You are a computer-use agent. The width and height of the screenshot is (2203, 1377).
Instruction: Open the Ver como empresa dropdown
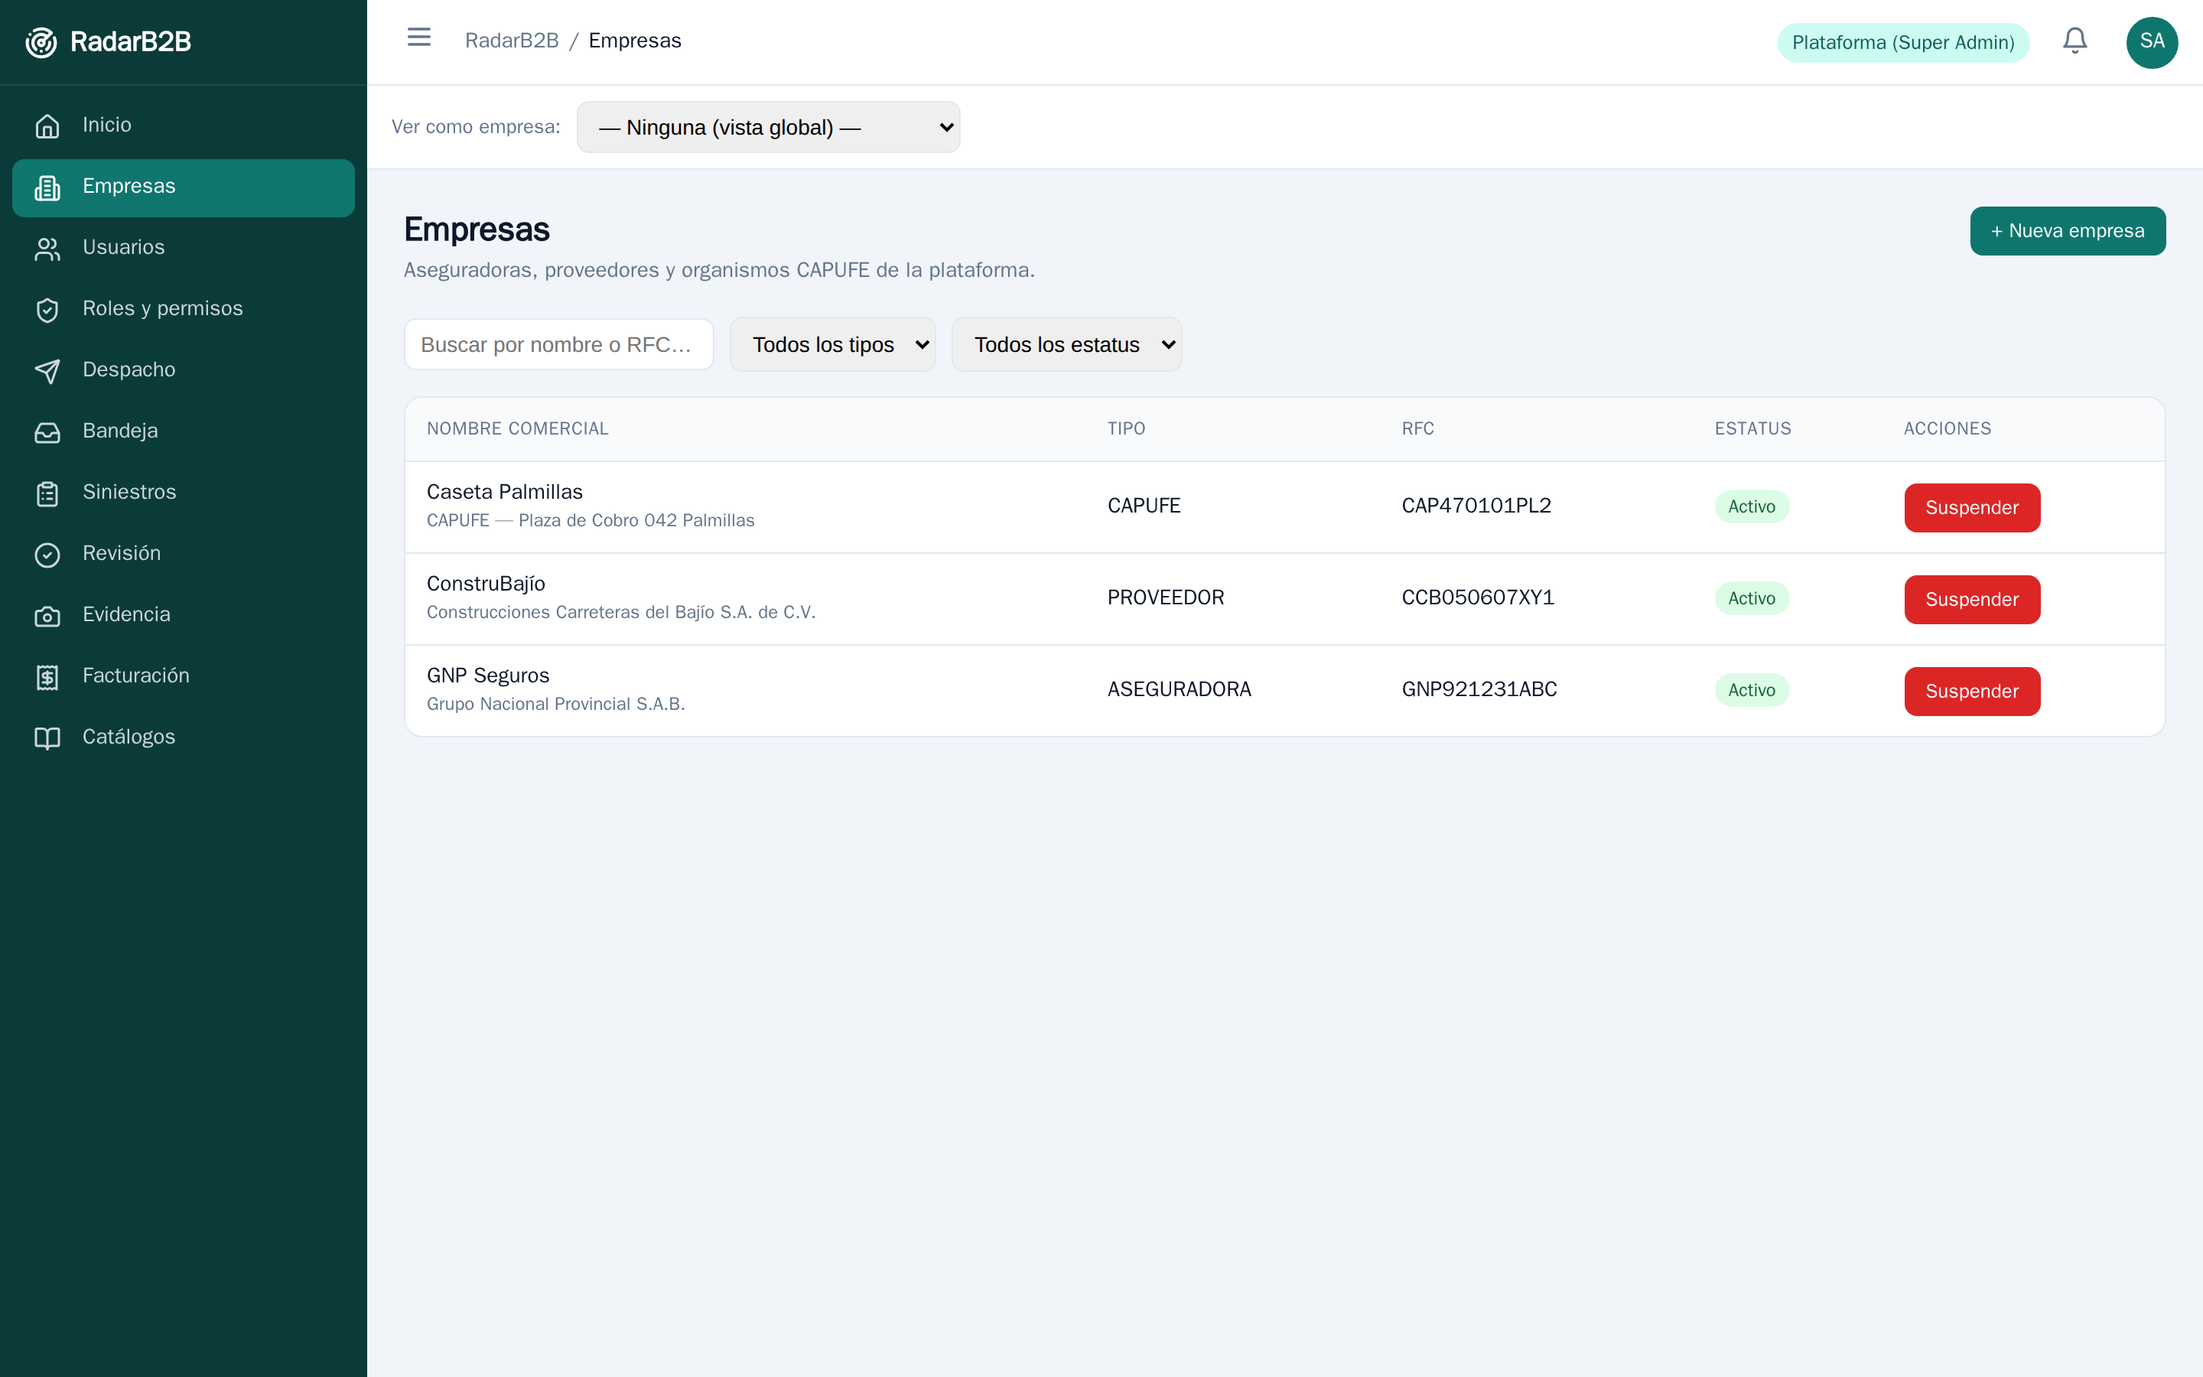click(768, 126)
